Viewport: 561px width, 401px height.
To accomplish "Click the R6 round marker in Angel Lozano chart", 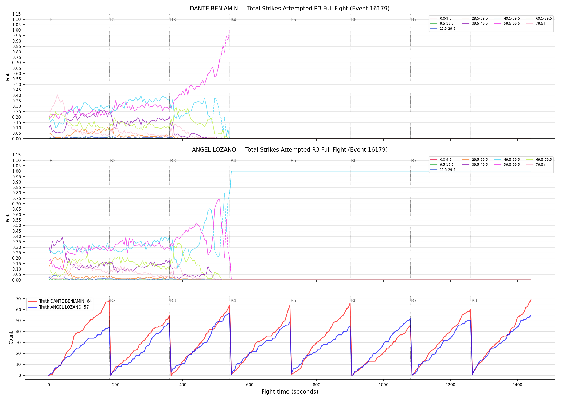I will point(354,161).
